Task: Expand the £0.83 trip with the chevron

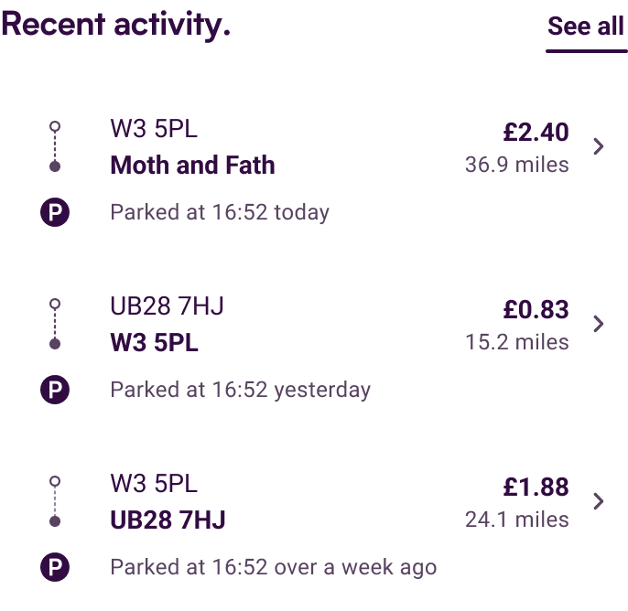Action: point(599,324)
